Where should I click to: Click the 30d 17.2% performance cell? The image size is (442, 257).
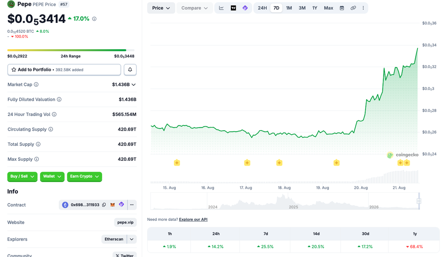365,247
